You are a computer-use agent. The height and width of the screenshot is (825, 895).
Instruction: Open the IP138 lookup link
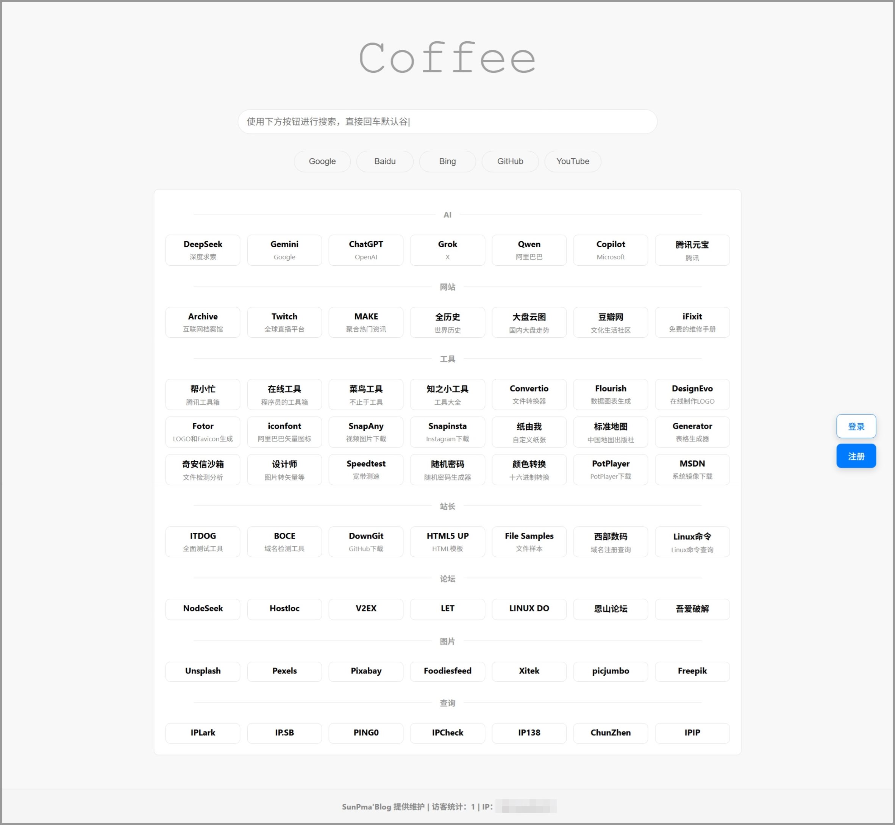[529, 733]
